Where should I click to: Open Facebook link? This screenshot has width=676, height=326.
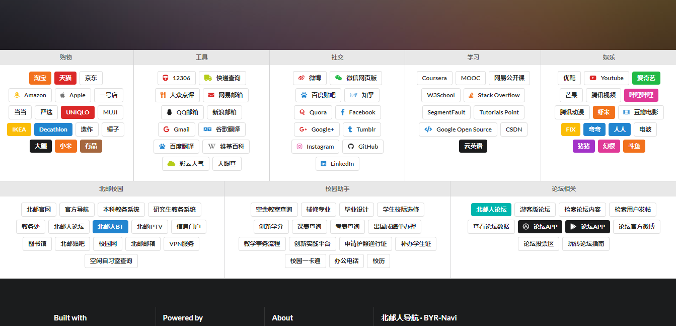[x=358, y=112]
